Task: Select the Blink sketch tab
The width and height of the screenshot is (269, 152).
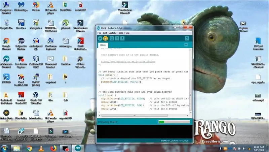Action: pyautogui.click(x=103, y=45)
